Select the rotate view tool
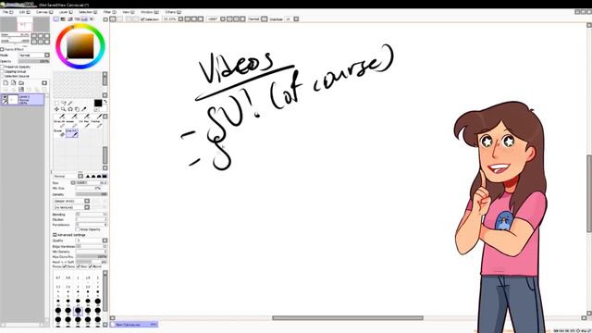Screen dimensions: 592x333 point(70,109)
